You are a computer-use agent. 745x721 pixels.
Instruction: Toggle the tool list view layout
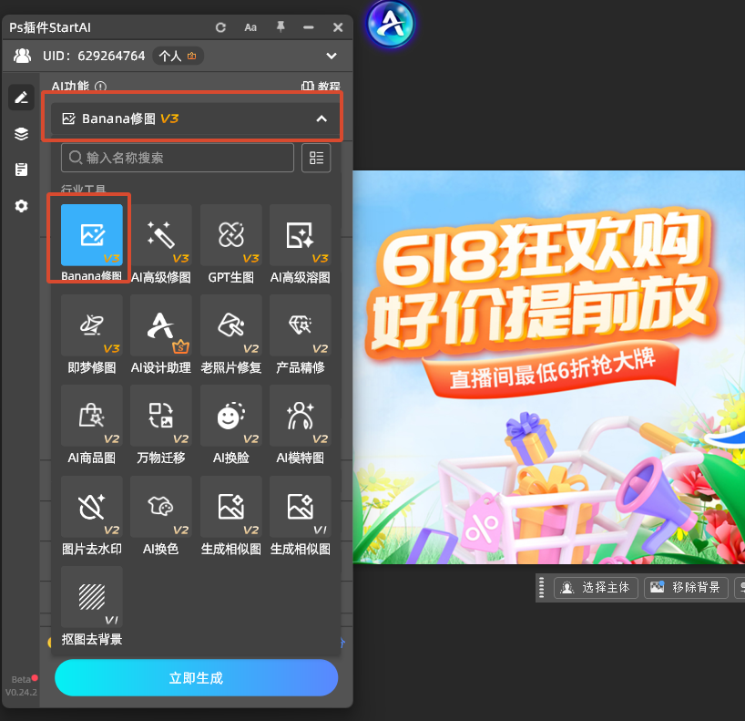point(316,158)
